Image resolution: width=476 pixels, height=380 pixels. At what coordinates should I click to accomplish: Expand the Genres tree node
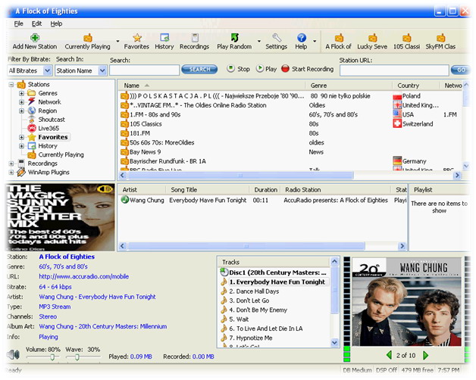coord(21,93)
